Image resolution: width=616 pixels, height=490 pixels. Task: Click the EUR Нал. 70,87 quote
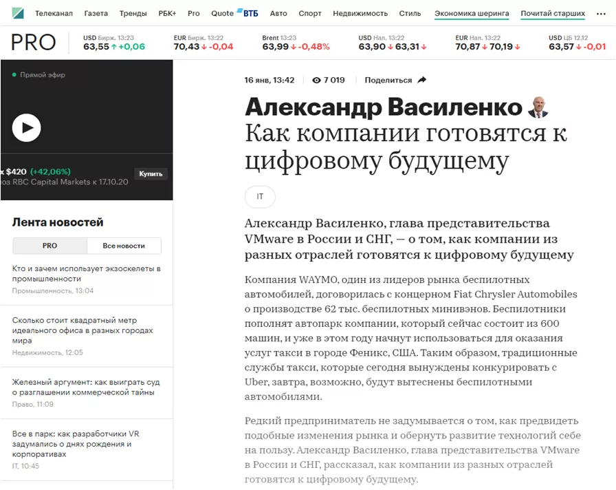pos(487,43)
